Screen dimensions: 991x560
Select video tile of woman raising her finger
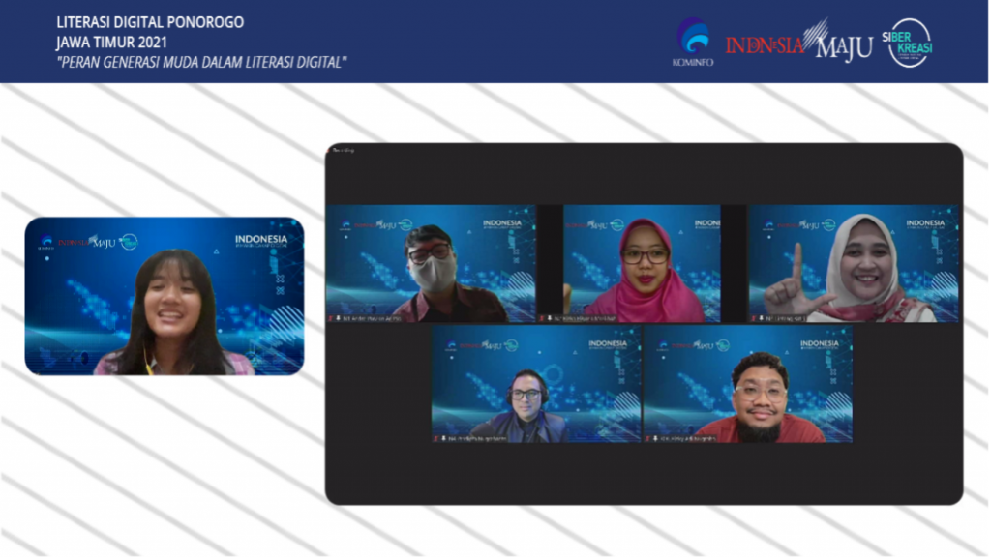[x=854, y=263]
